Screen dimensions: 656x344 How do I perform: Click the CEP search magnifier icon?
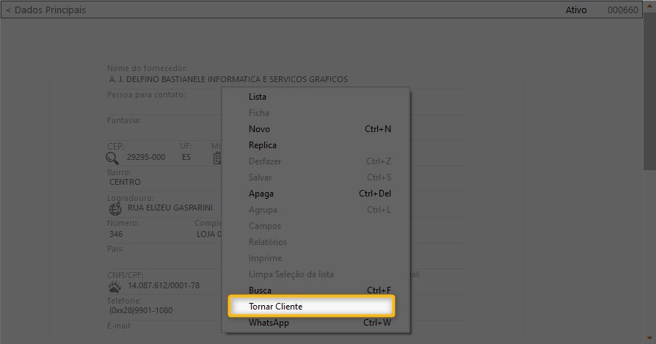point(112,158)
